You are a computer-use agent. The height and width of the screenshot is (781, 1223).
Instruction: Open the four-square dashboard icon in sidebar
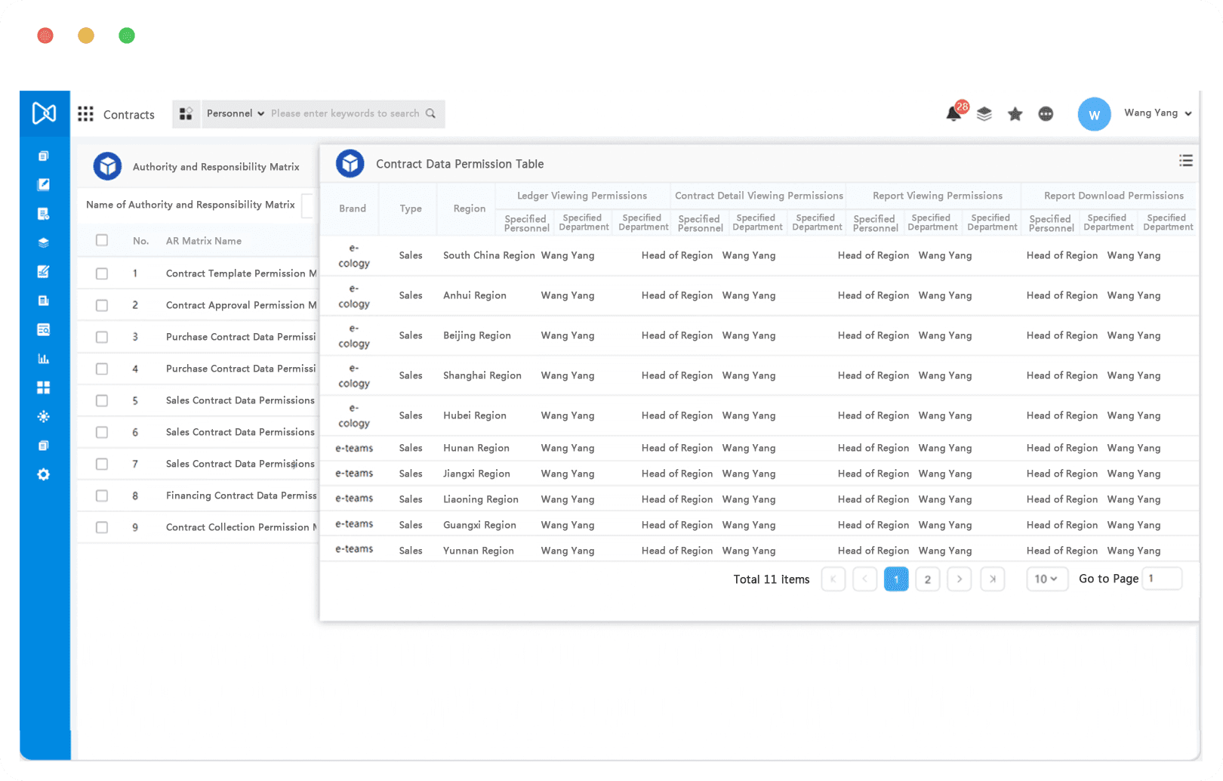coord(44,387)
